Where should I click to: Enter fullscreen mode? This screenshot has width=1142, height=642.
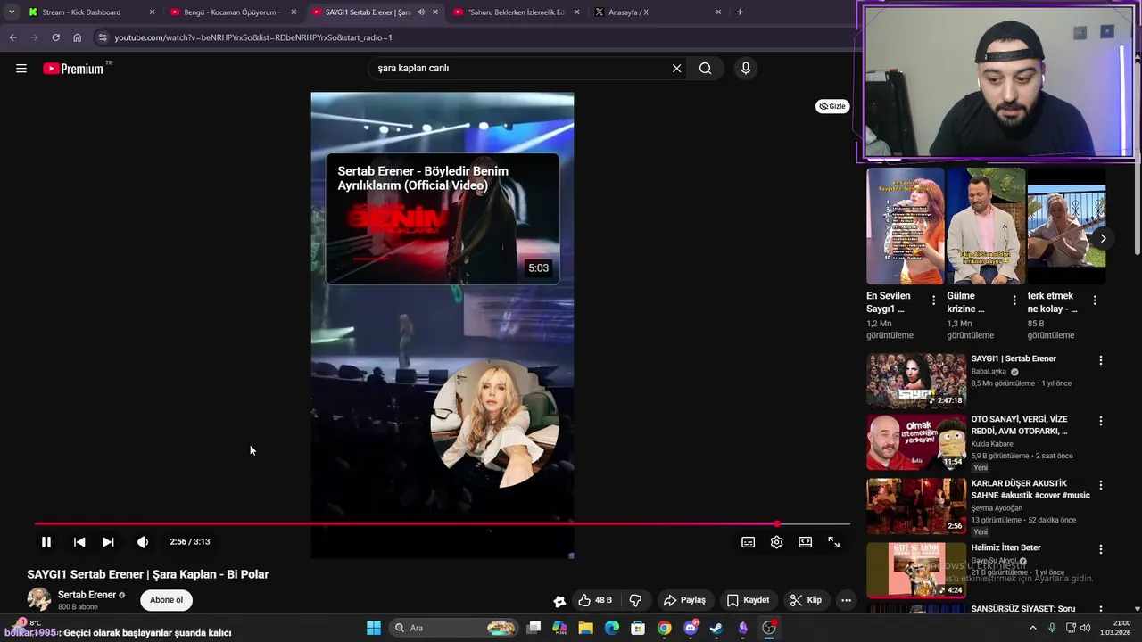834,542
